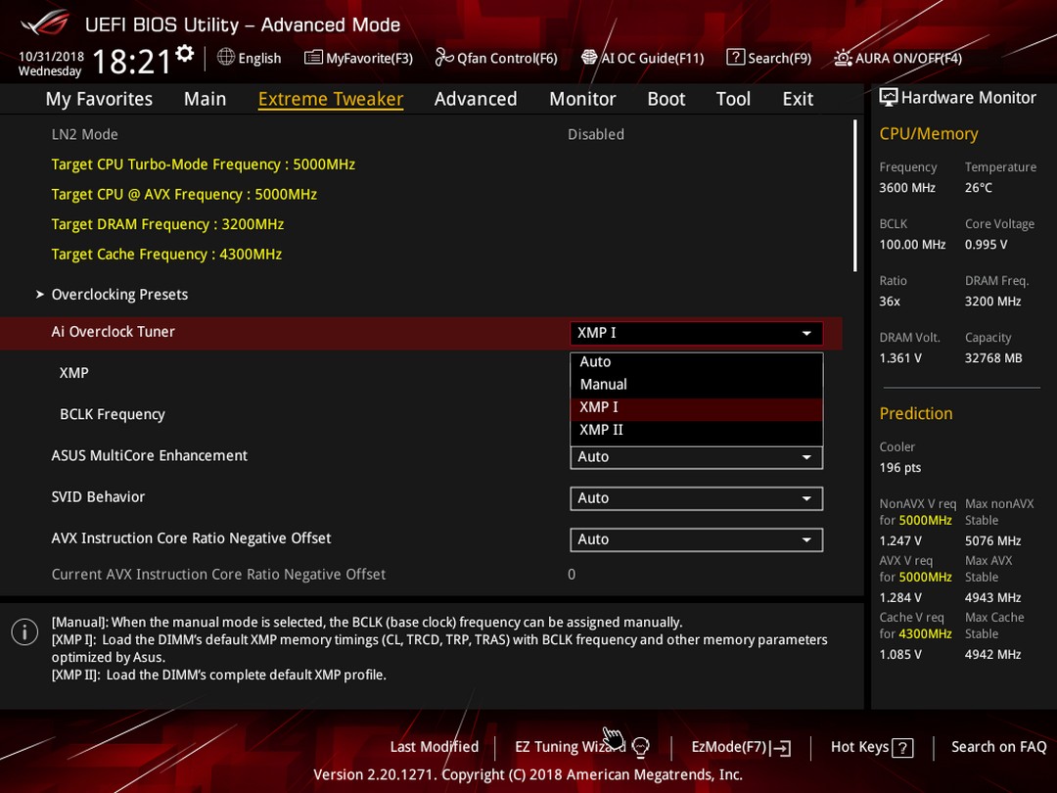Click the Hot Keys question mark icon
The width and height of the screenshot is (1057, 793).
point(902,747)
